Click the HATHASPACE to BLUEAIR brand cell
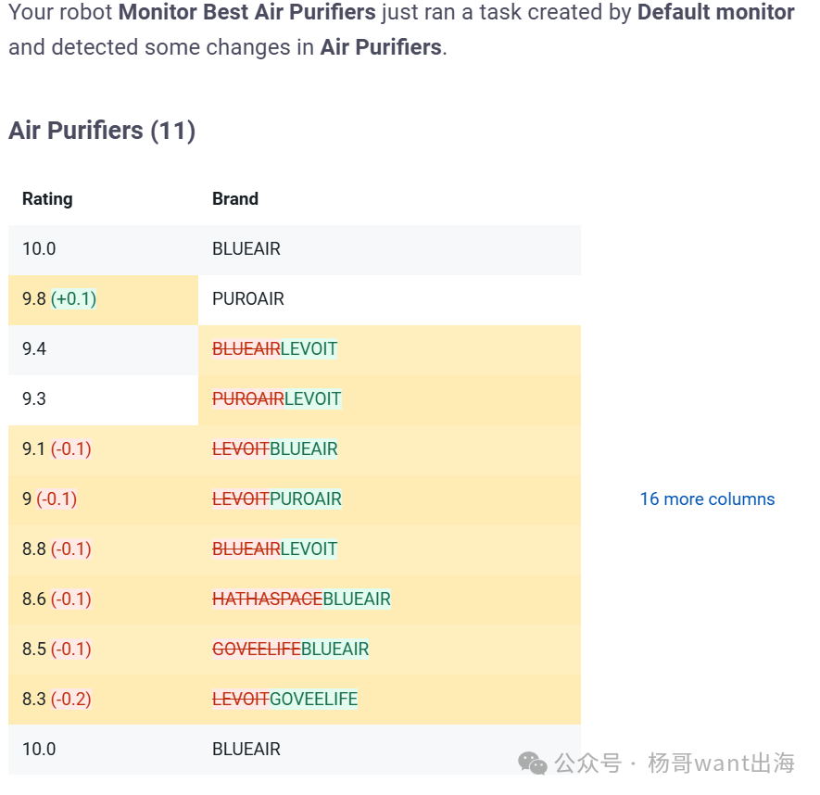 click(x=389, y=599)
